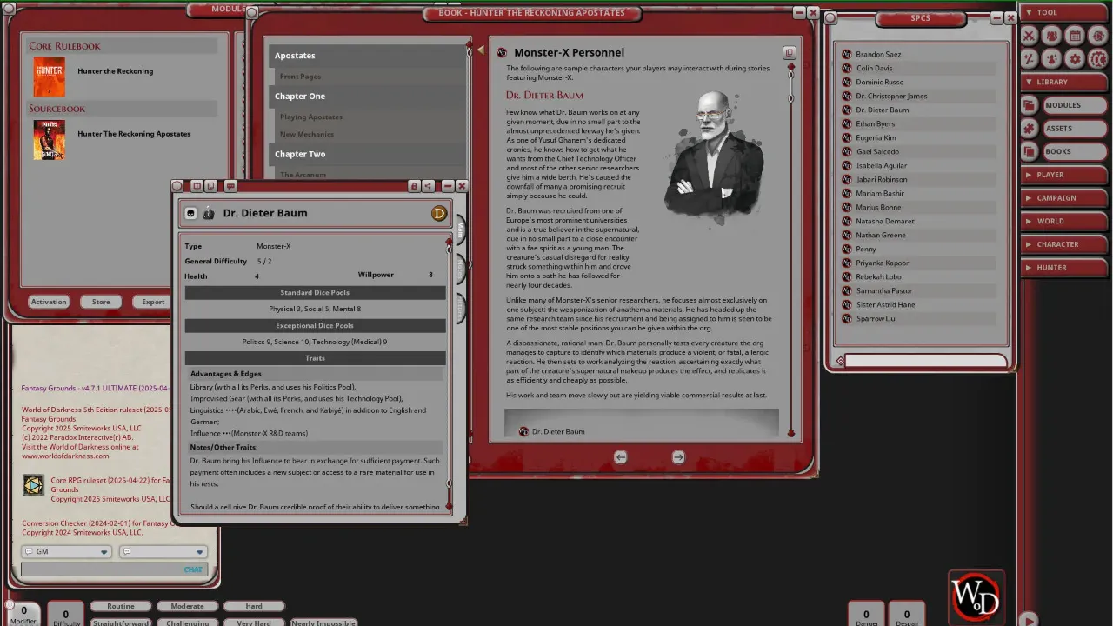The image size is (1113, 626).
Task: Open the effects tool icon with person
Action: (1052, 59)
